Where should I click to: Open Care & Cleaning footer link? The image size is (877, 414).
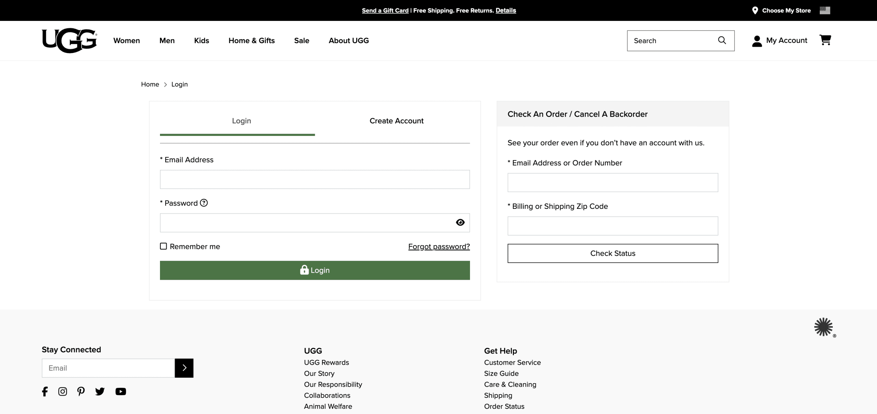pyautogui.click(x=510, y=384)
